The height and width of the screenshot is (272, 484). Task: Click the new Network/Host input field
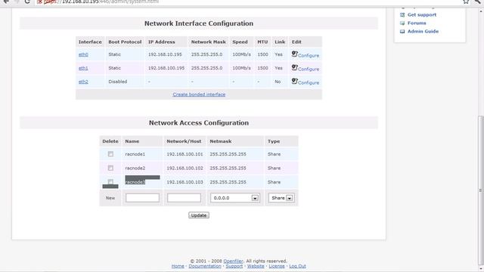(x=184, y=198)
